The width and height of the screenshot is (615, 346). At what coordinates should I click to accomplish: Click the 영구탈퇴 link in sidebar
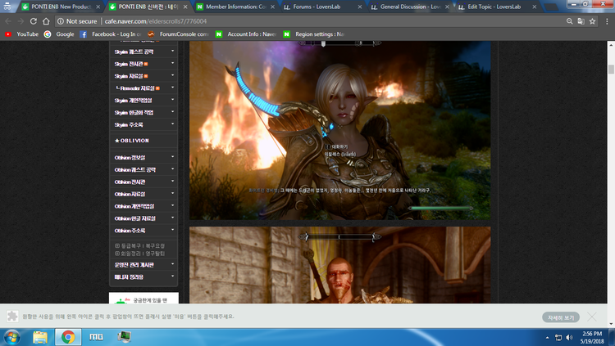[x=155, y=254]
